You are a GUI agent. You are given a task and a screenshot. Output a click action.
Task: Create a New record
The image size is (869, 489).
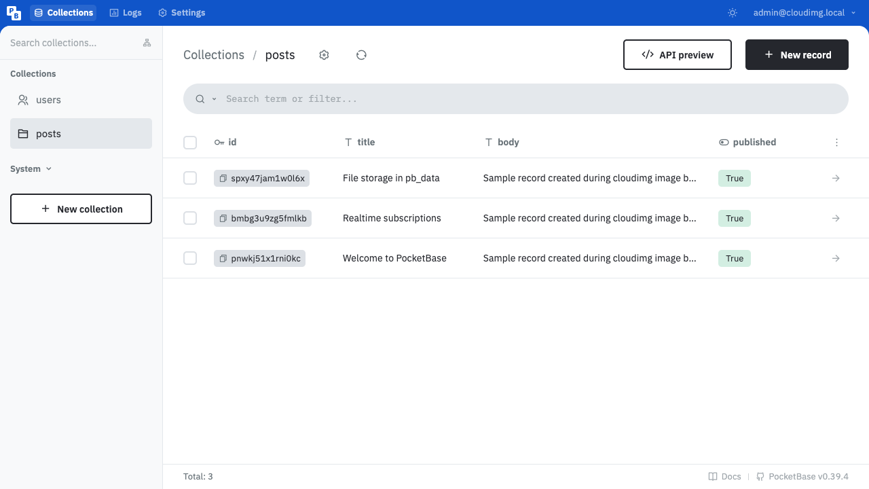(797, 55)
